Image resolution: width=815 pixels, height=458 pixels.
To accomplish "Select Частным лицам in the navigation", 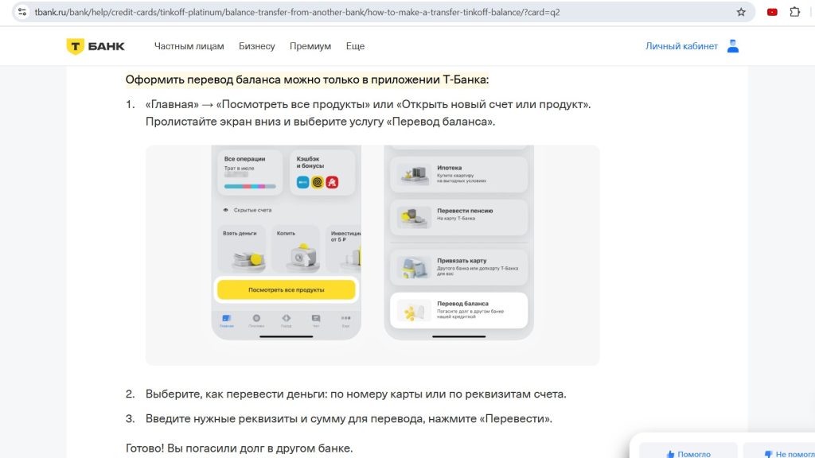I will [189, 46].
